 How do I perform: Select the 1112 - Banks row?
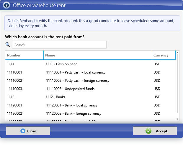(x=90, y=97)
